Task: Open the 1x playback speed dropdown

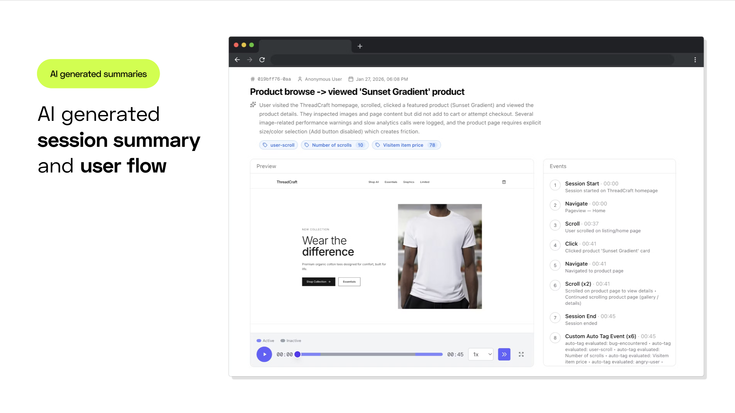Action: 480,354
